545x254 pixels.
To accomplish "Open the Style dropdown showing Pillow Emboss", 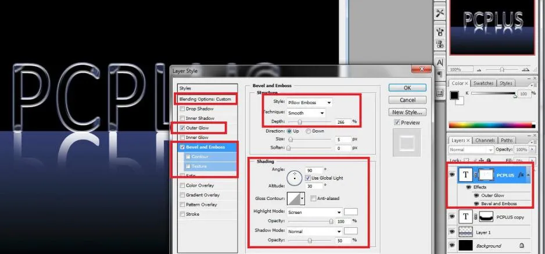I will 309,102.
